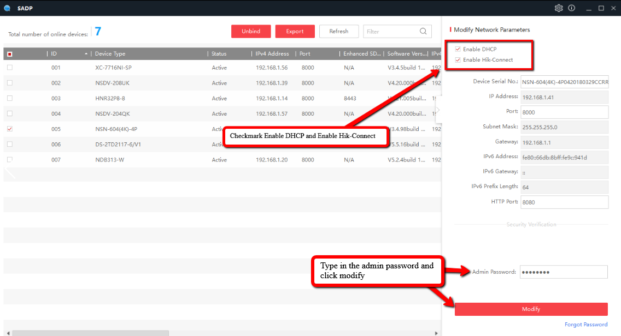Click the 8443 Enhanced SDK port value
This screenshot has height=336, width=621.
(350, 98)
